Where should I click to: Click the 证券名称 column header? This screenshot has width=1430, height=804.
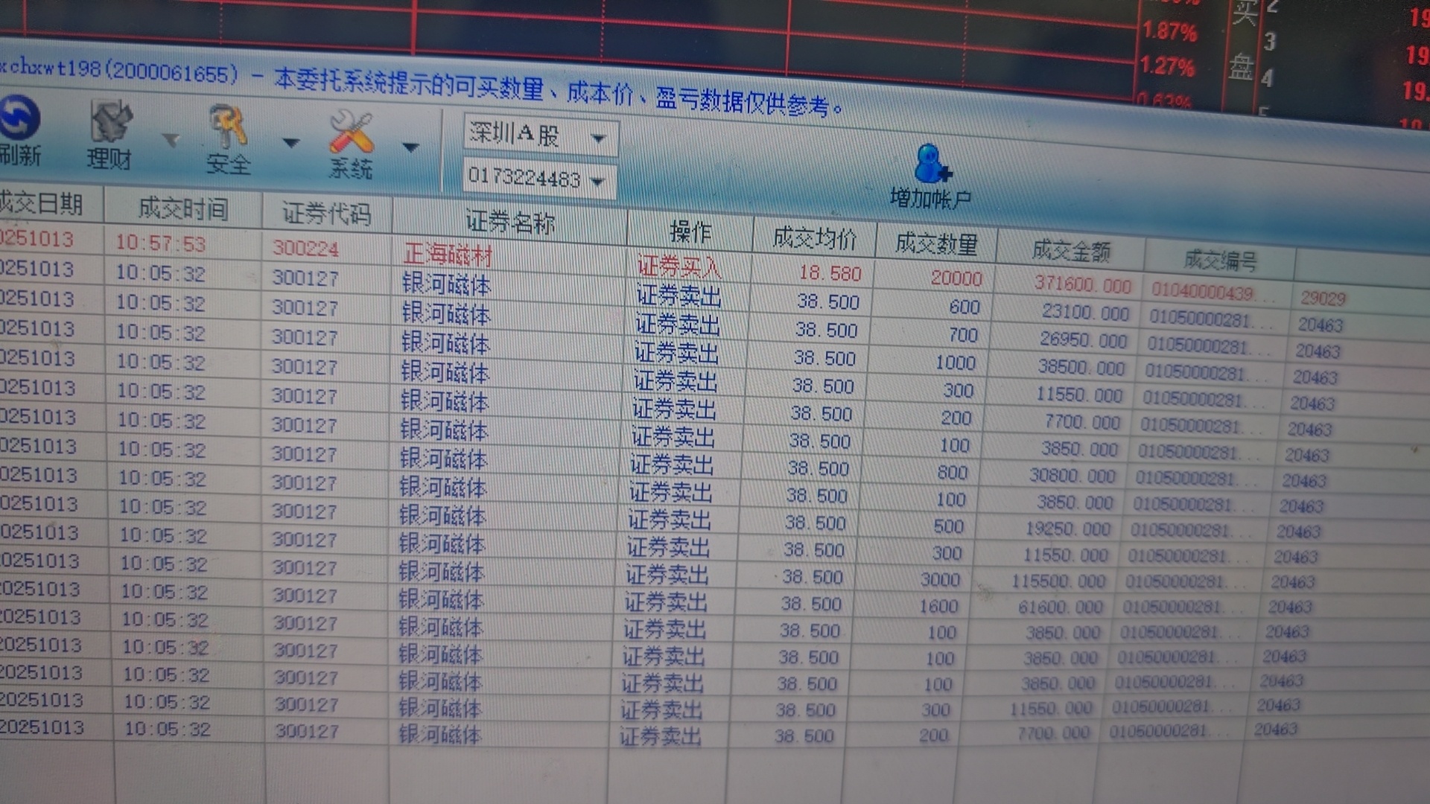(510, 222)
